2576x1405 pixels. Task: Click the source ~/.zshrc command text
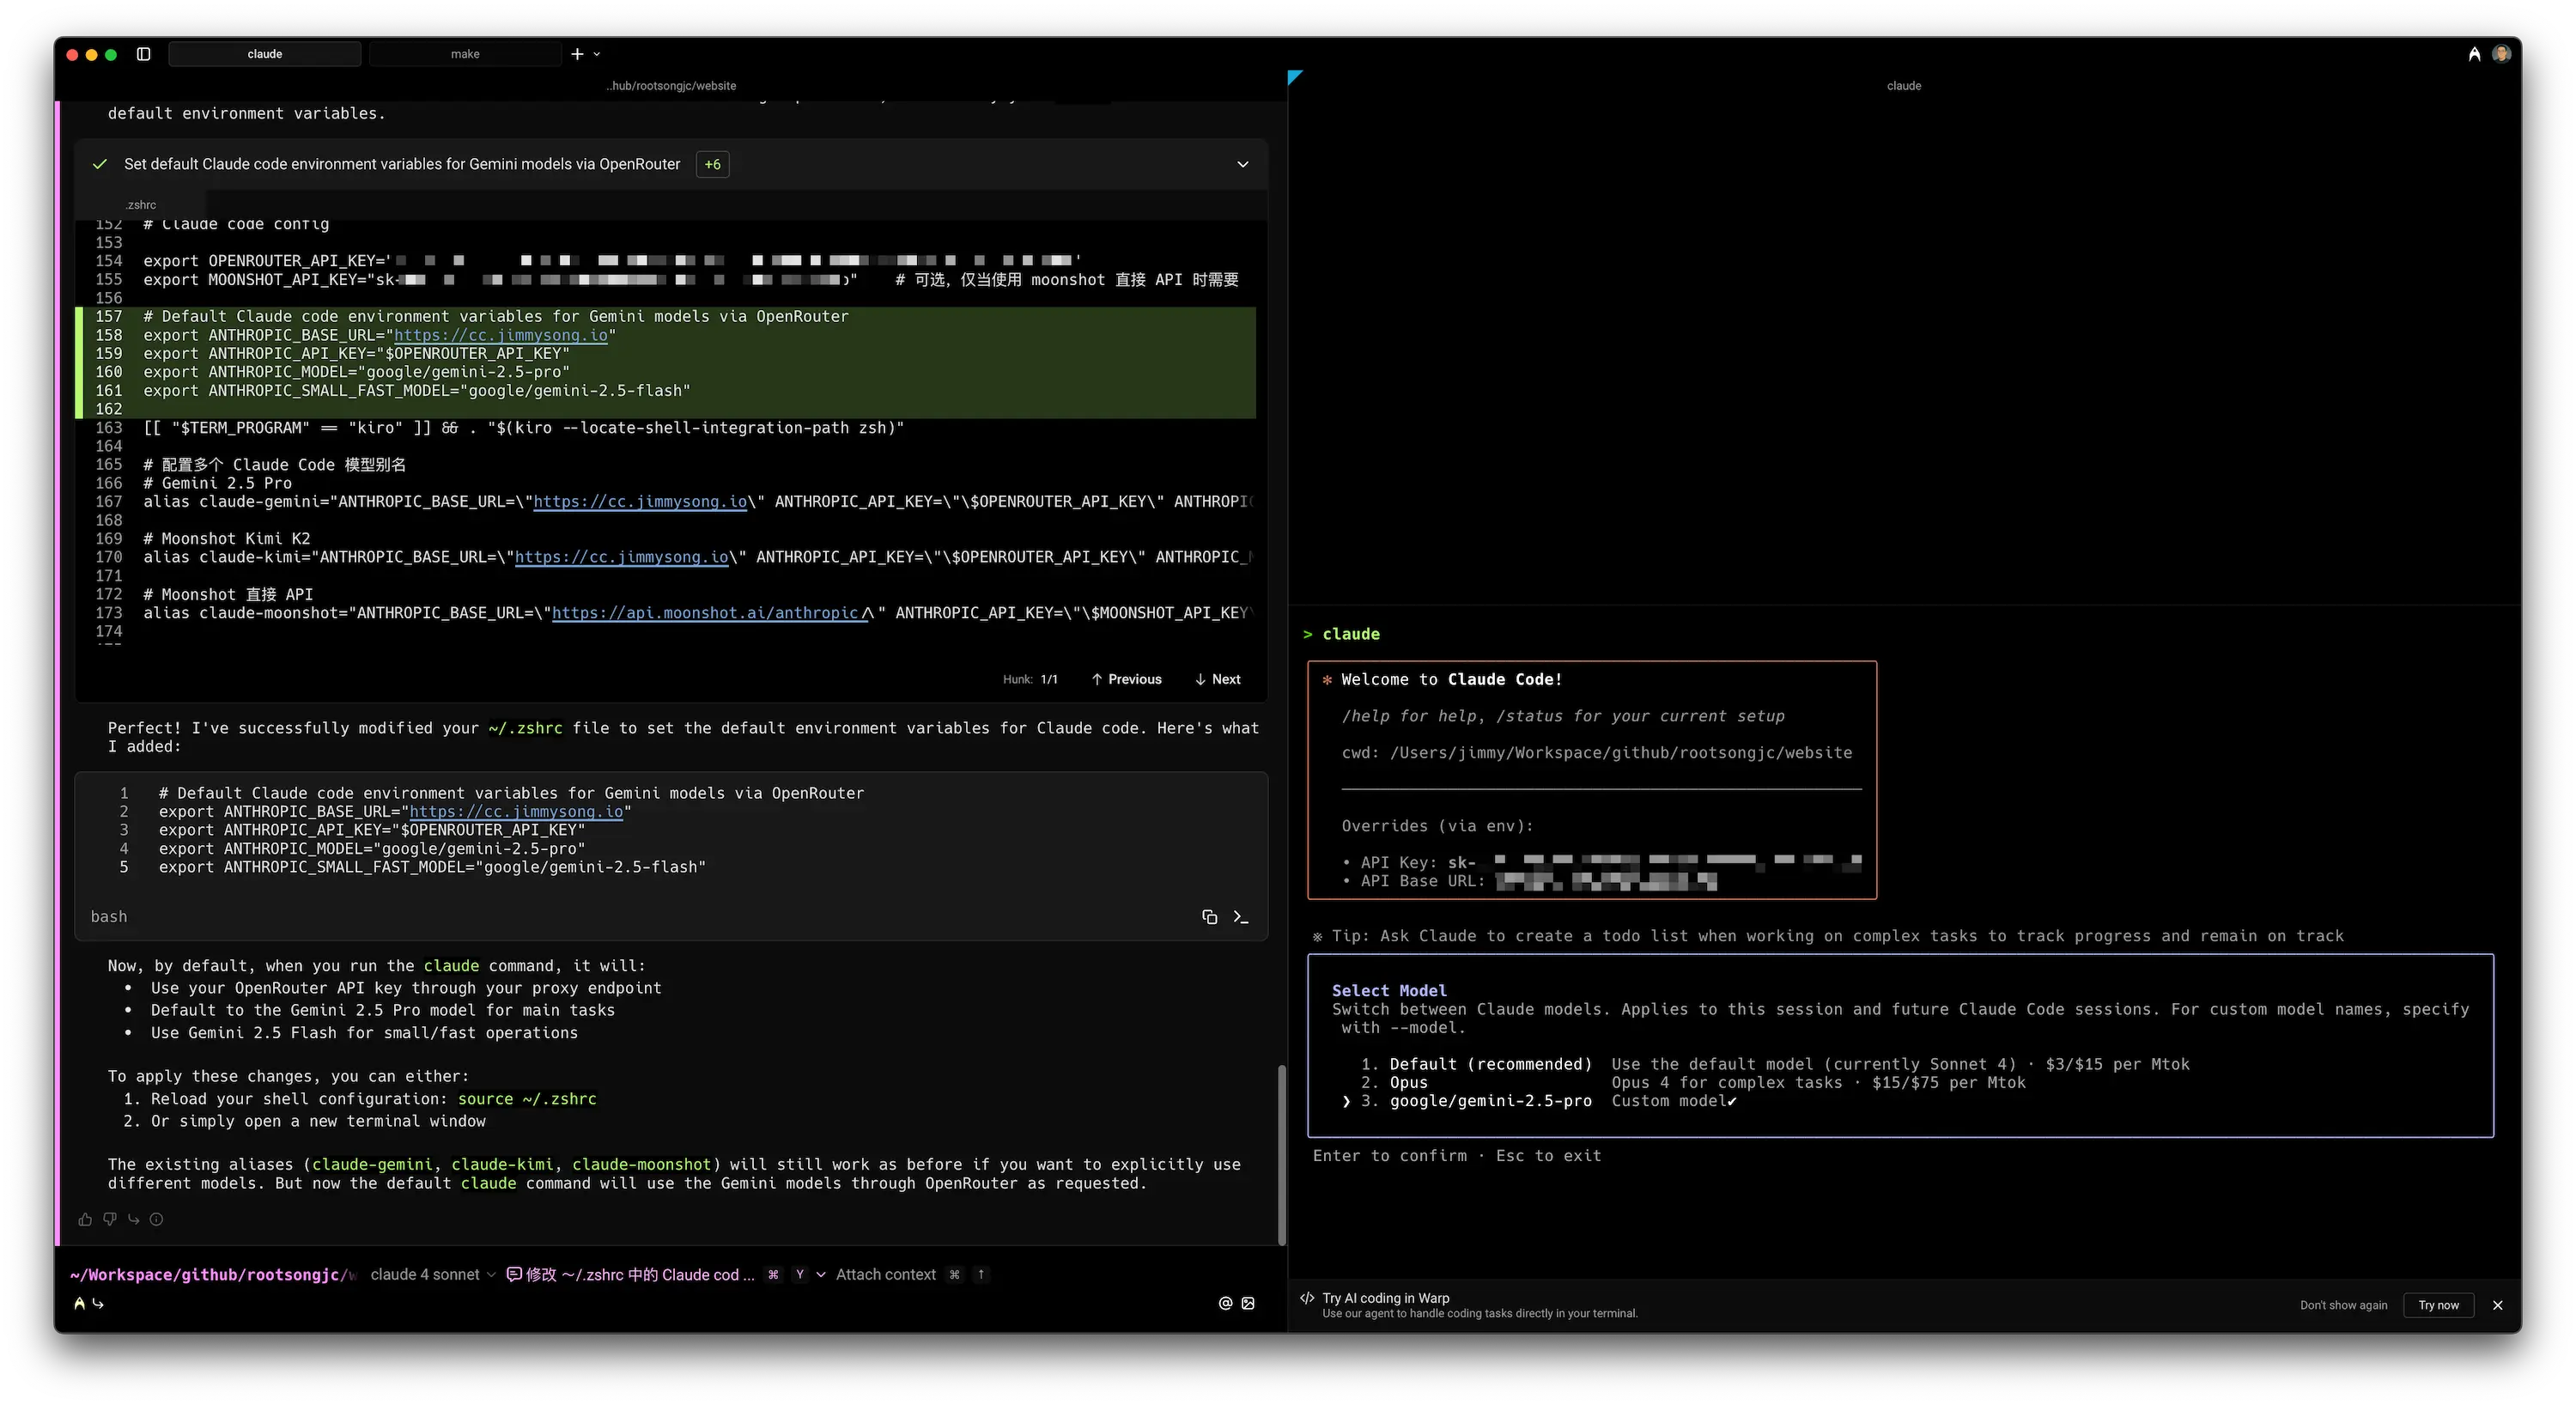527,1098
